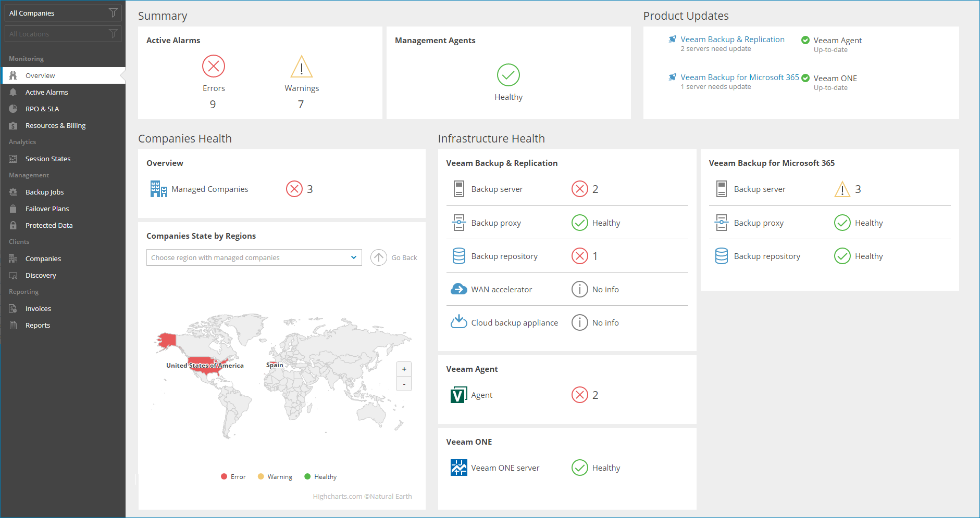
Task: Click the Managed Companies building icon
Action: point(158,189)
